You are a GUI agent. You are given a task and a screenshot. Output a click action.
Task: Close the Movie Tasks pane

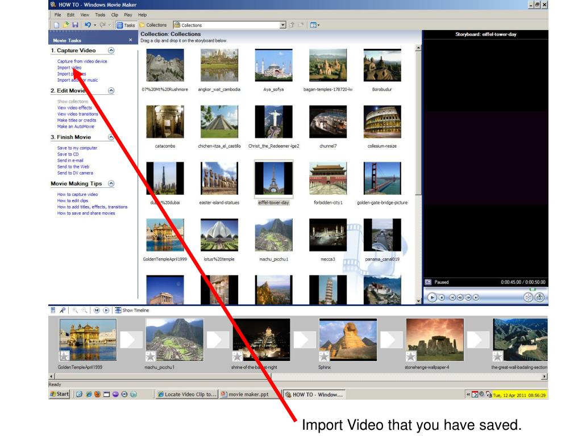[130, 40]
